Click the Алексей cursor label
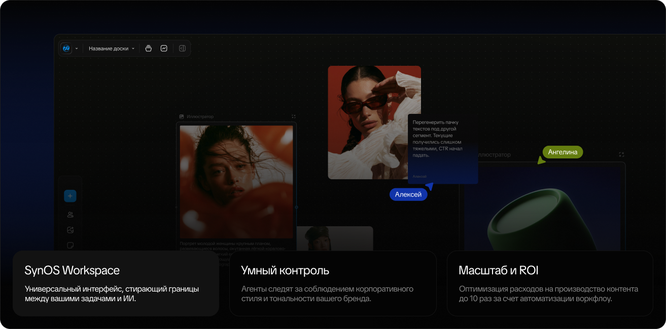Image resolution: width=666 pixels, height=329 pixels. tap(408, 194)
